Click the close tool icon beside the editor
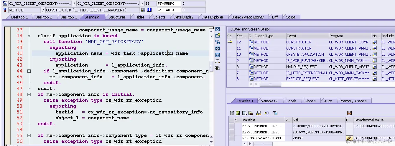This screenshot has width=395, height=146. (218, 29)
